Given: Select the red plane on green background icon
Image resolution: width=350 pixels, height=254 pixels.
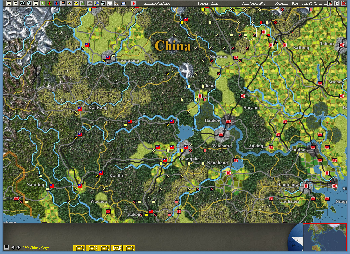Looking at the screenshot, I should click(49, 3).
